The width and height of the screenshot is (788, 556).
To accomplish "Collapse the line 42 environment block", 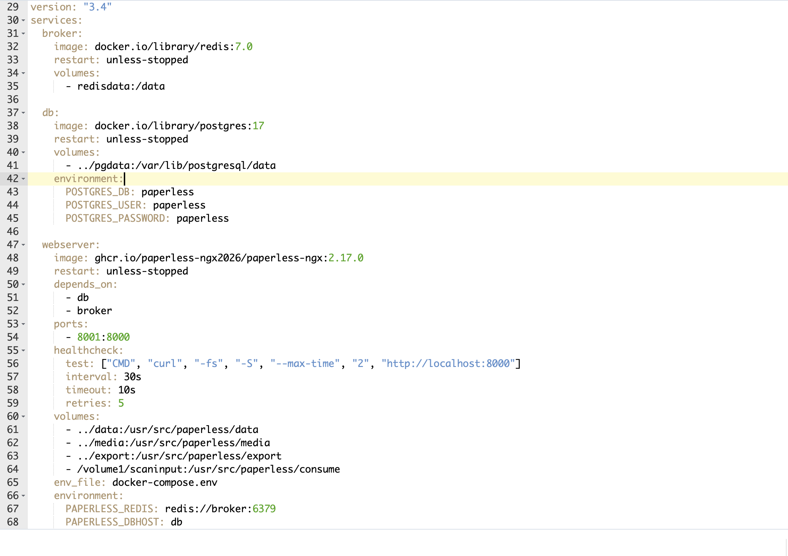I will pos(23,179).
